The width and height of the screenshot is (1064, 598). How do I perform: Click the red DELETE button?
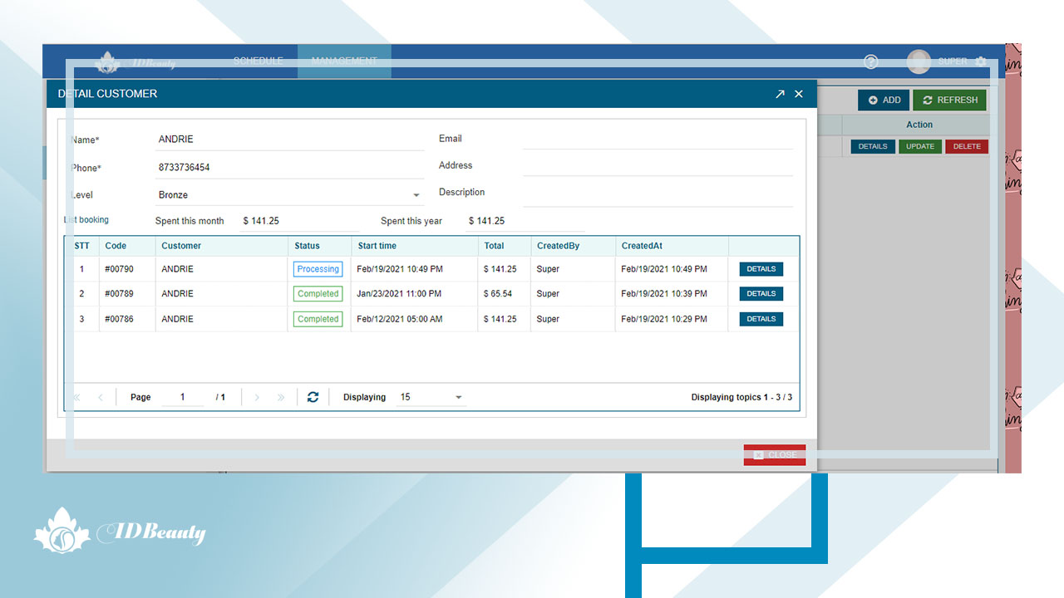click(966, 146)
